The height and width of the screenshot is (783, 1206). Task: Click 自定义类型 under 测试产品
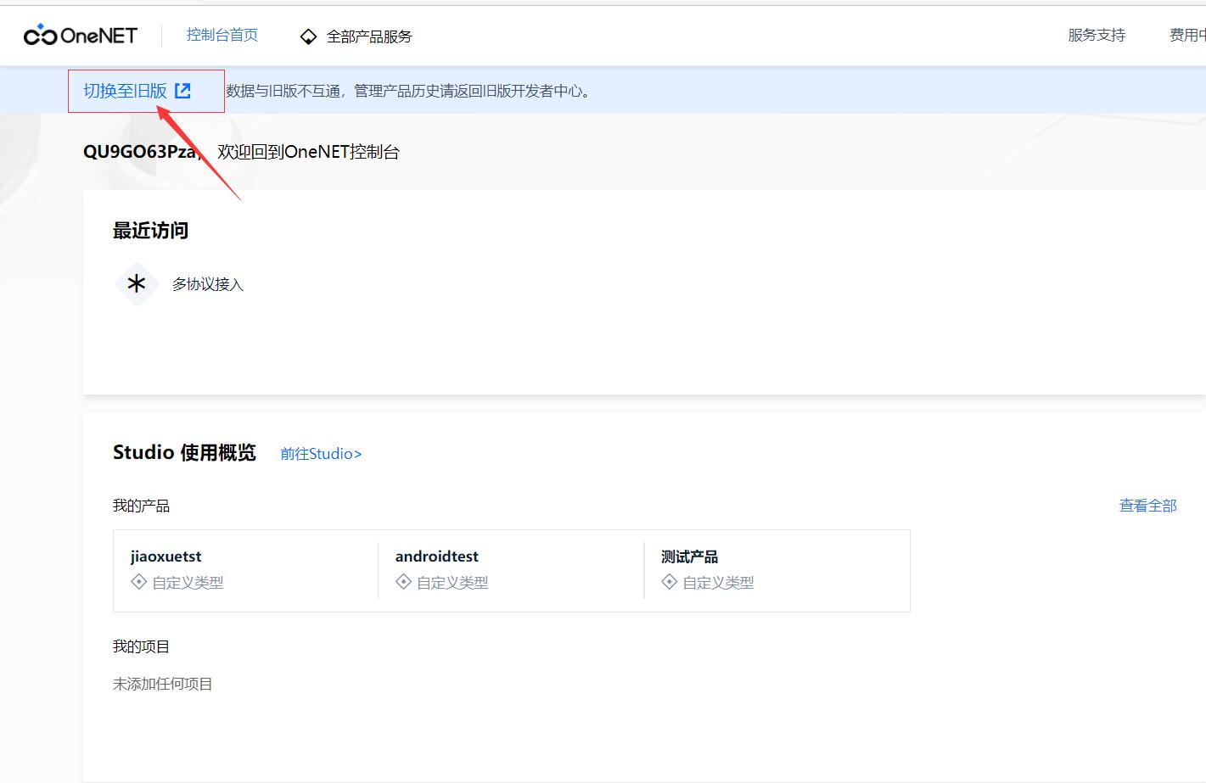[718, 583]
